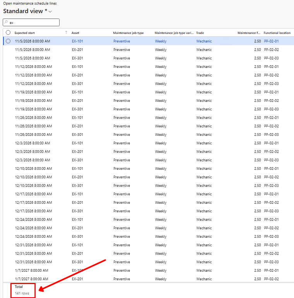Click EX-201 cell in the 11/12/2026 row
The image size is (294, 298).
[x=77, y=75]
